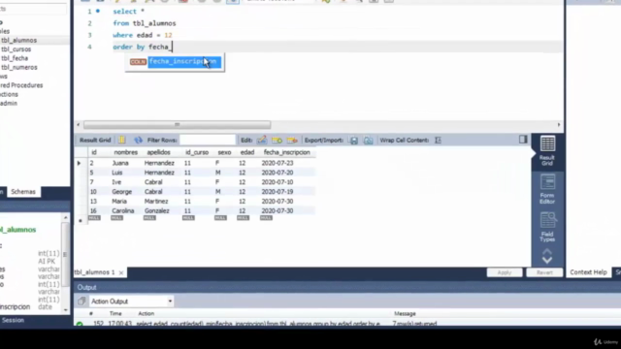
Task: Click the Filter Rows input field
Action: [x=207, y=140]
